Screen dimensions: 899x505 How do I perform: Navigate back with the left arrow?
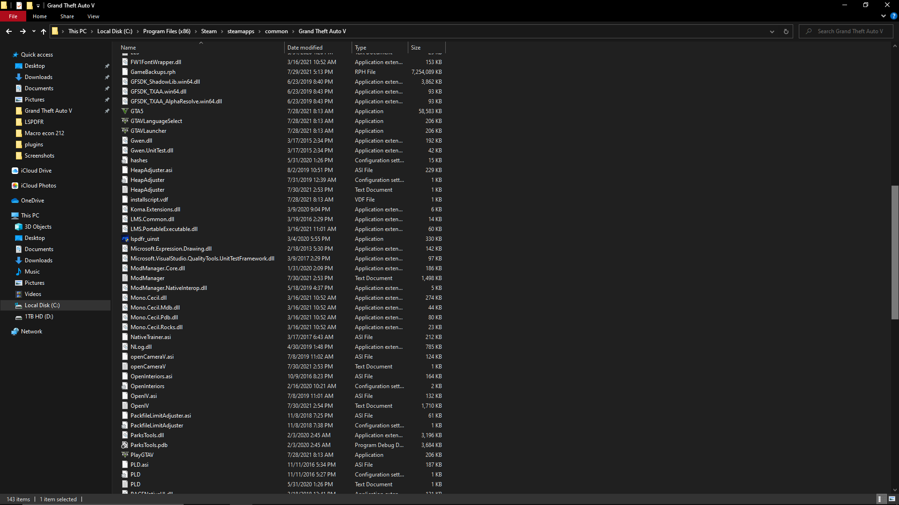coord(9,31)
